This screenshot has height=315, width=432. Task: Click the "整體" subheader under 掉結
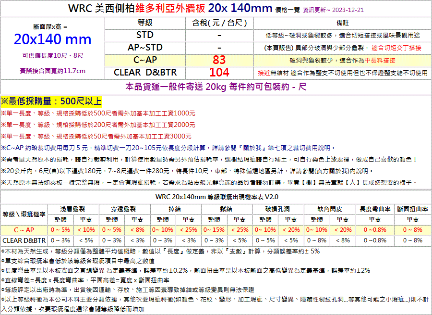[163, 220]
